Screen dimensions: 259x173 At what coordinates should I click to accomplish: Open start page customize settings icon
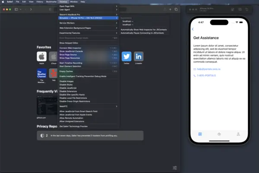pyautogui.click(x=175, y=167)
